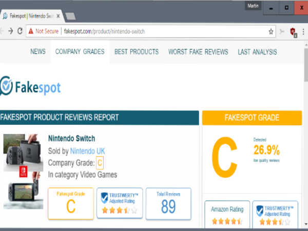Open the LAST ANALYSIS menu item
The height and width of the screenshot is (231, 308).
[x=257, y=52]
